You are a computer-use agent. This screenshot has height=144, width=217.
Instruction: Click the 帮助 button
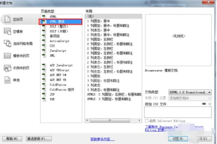[12, 139]
